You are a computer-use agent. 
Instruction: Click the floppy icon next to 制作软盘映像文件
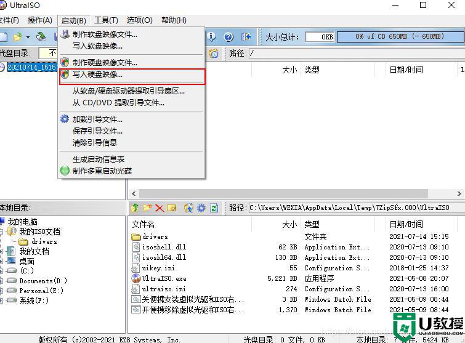65,34
